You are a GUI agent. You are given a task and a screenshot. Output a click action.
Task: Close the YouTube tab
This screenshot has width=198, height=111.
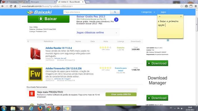(x=27, y=2)
